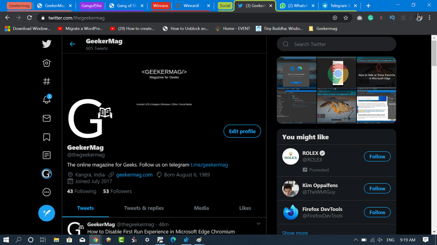Open Explore hashtag icon
Image resolution: width=437 pixels, height=245 pixels.
47,81
